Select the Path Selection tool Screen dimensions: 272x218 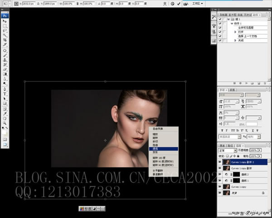[5, 99]
